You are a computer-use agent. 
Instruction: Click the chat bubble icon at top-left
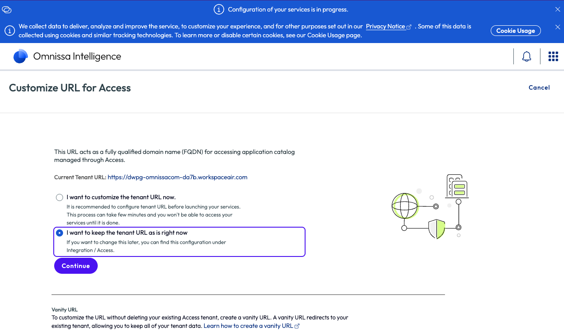[7, 9]
